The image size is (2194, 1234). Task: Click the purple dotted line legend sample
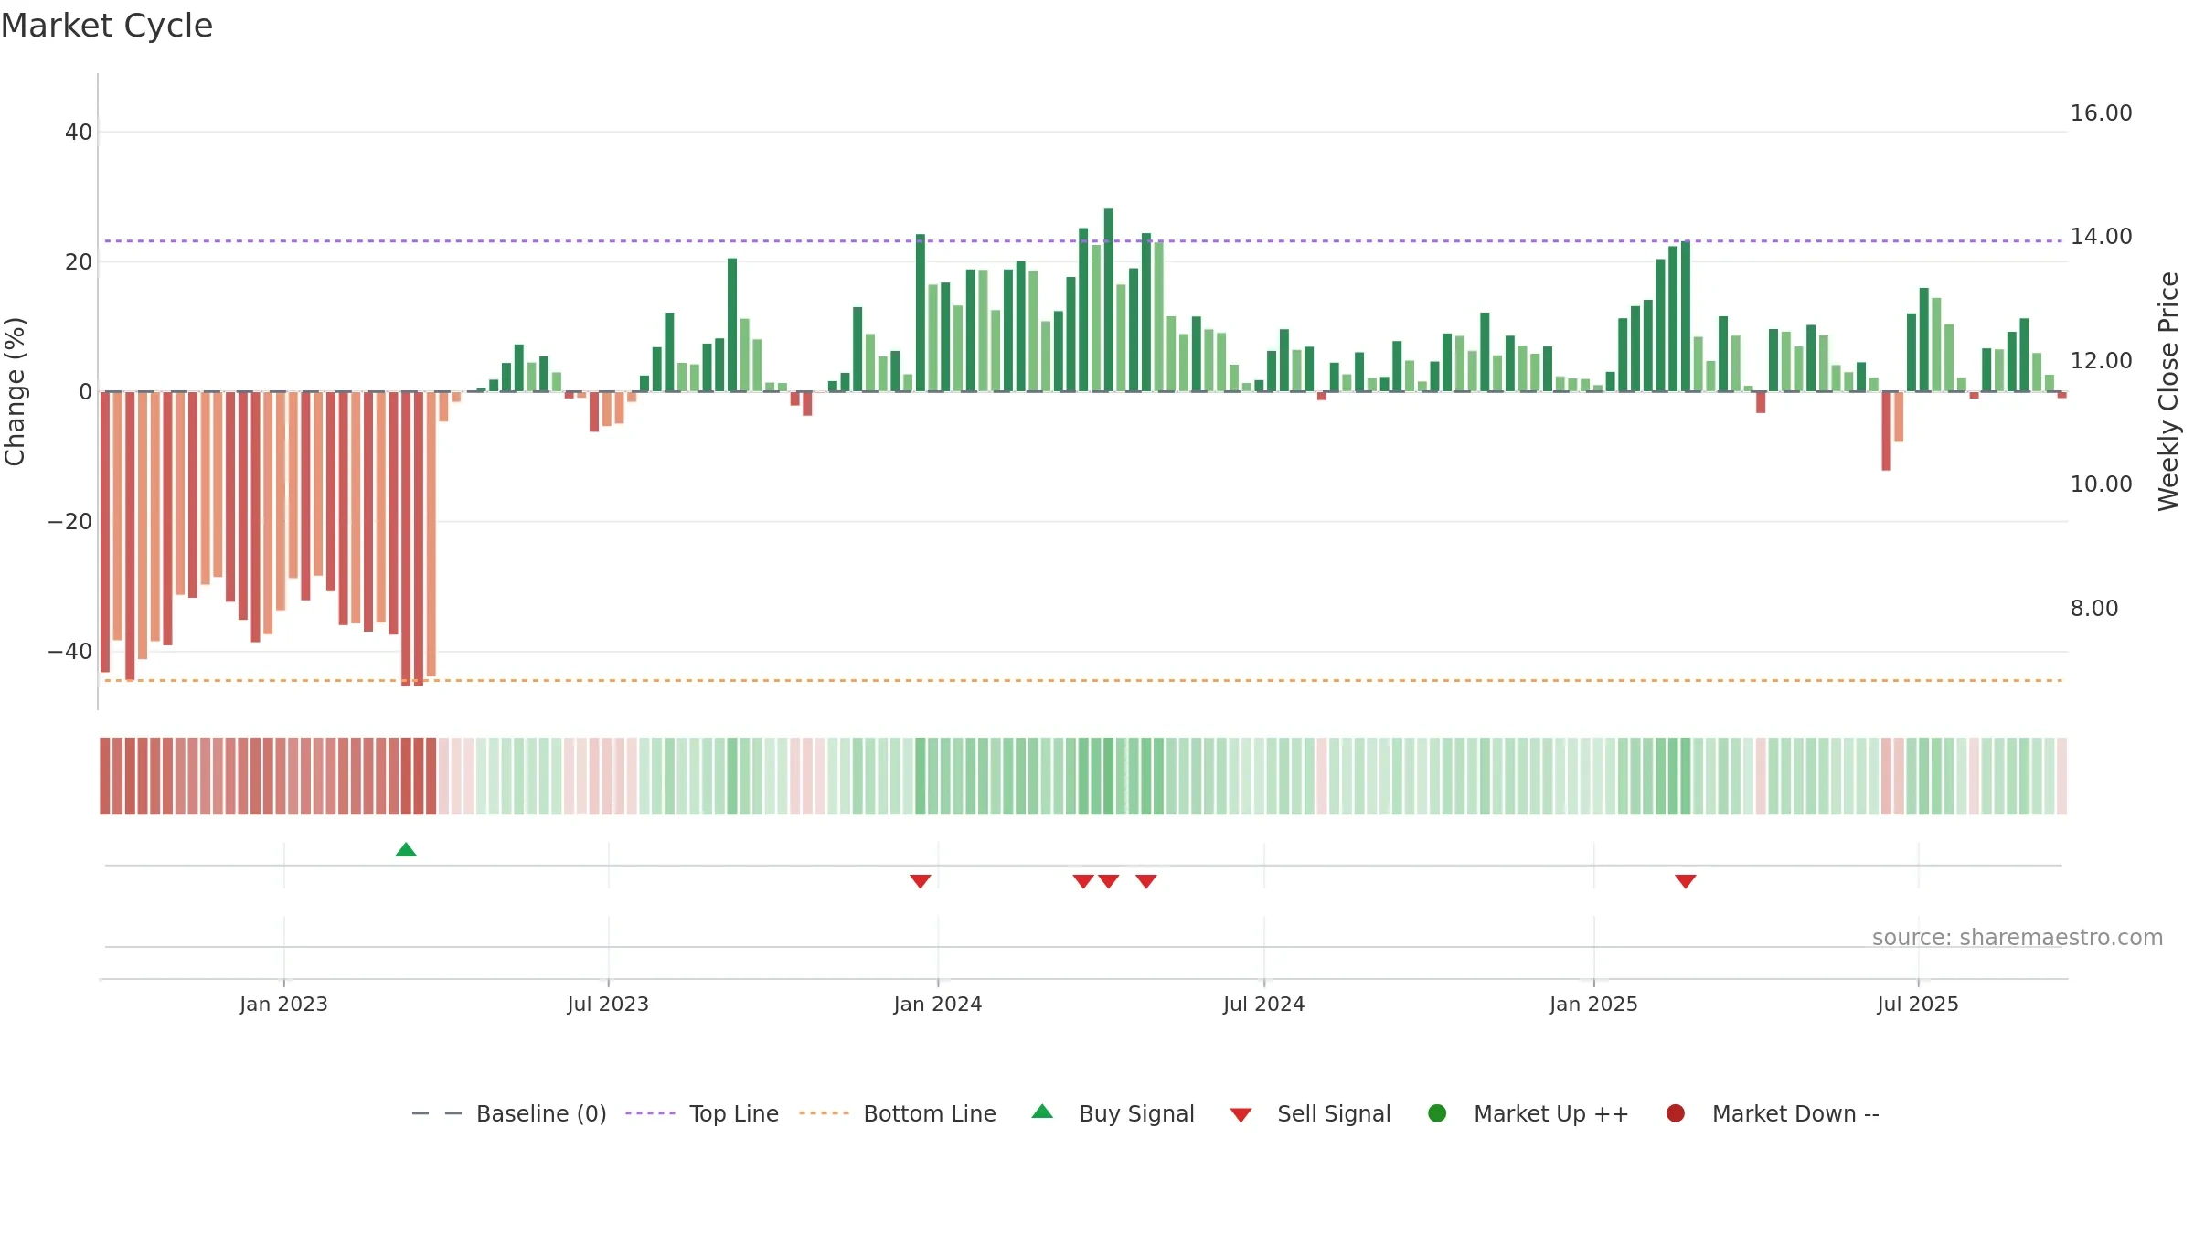pos(650,1113)
